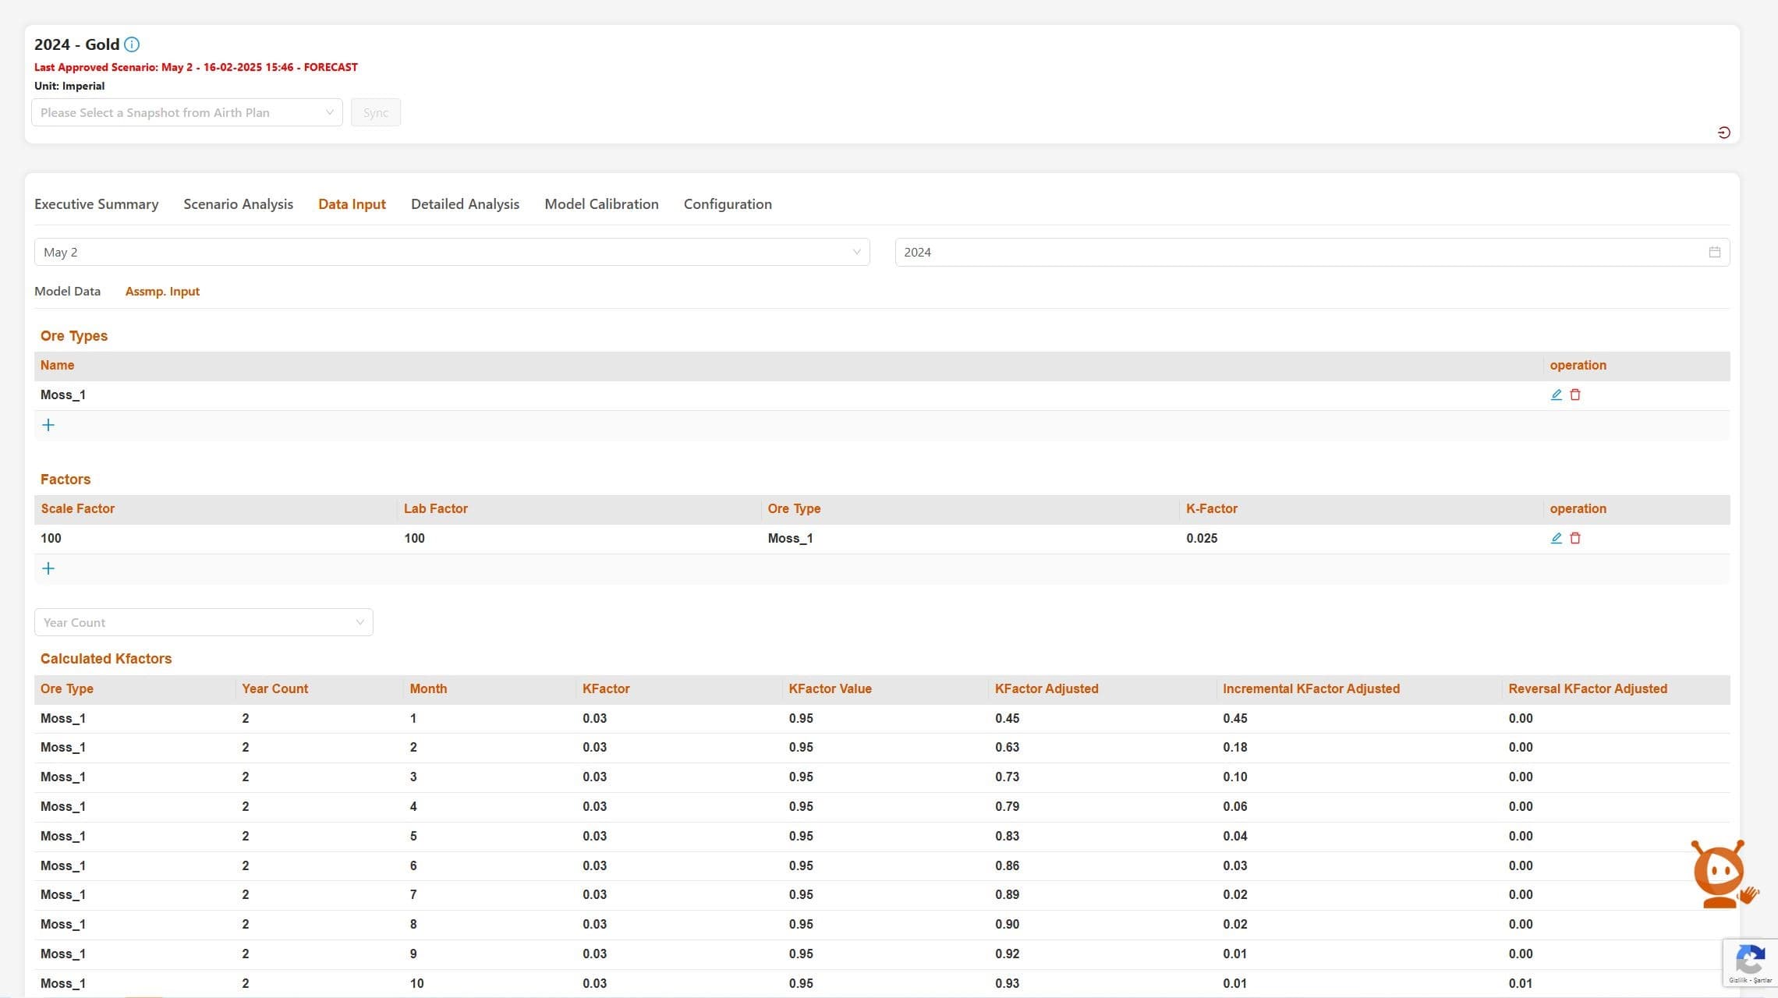Click the KFactor Value column header

[x=830, y=689]
